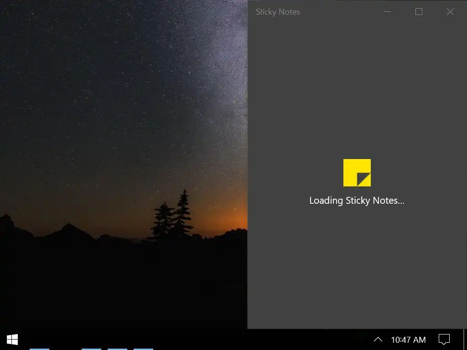Open the Windows Start menu

point(12,339)
